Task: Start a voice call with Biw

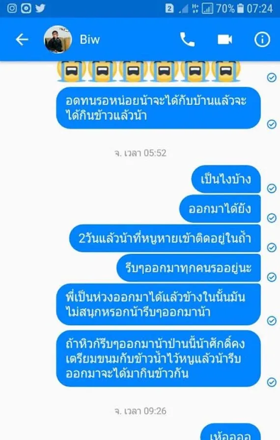Action: click(187, 39)
